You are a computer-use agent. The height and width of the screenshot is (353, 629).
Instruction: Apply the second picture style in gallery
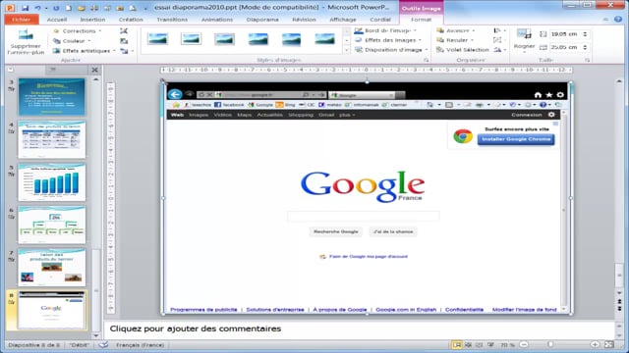click(191, 39)
